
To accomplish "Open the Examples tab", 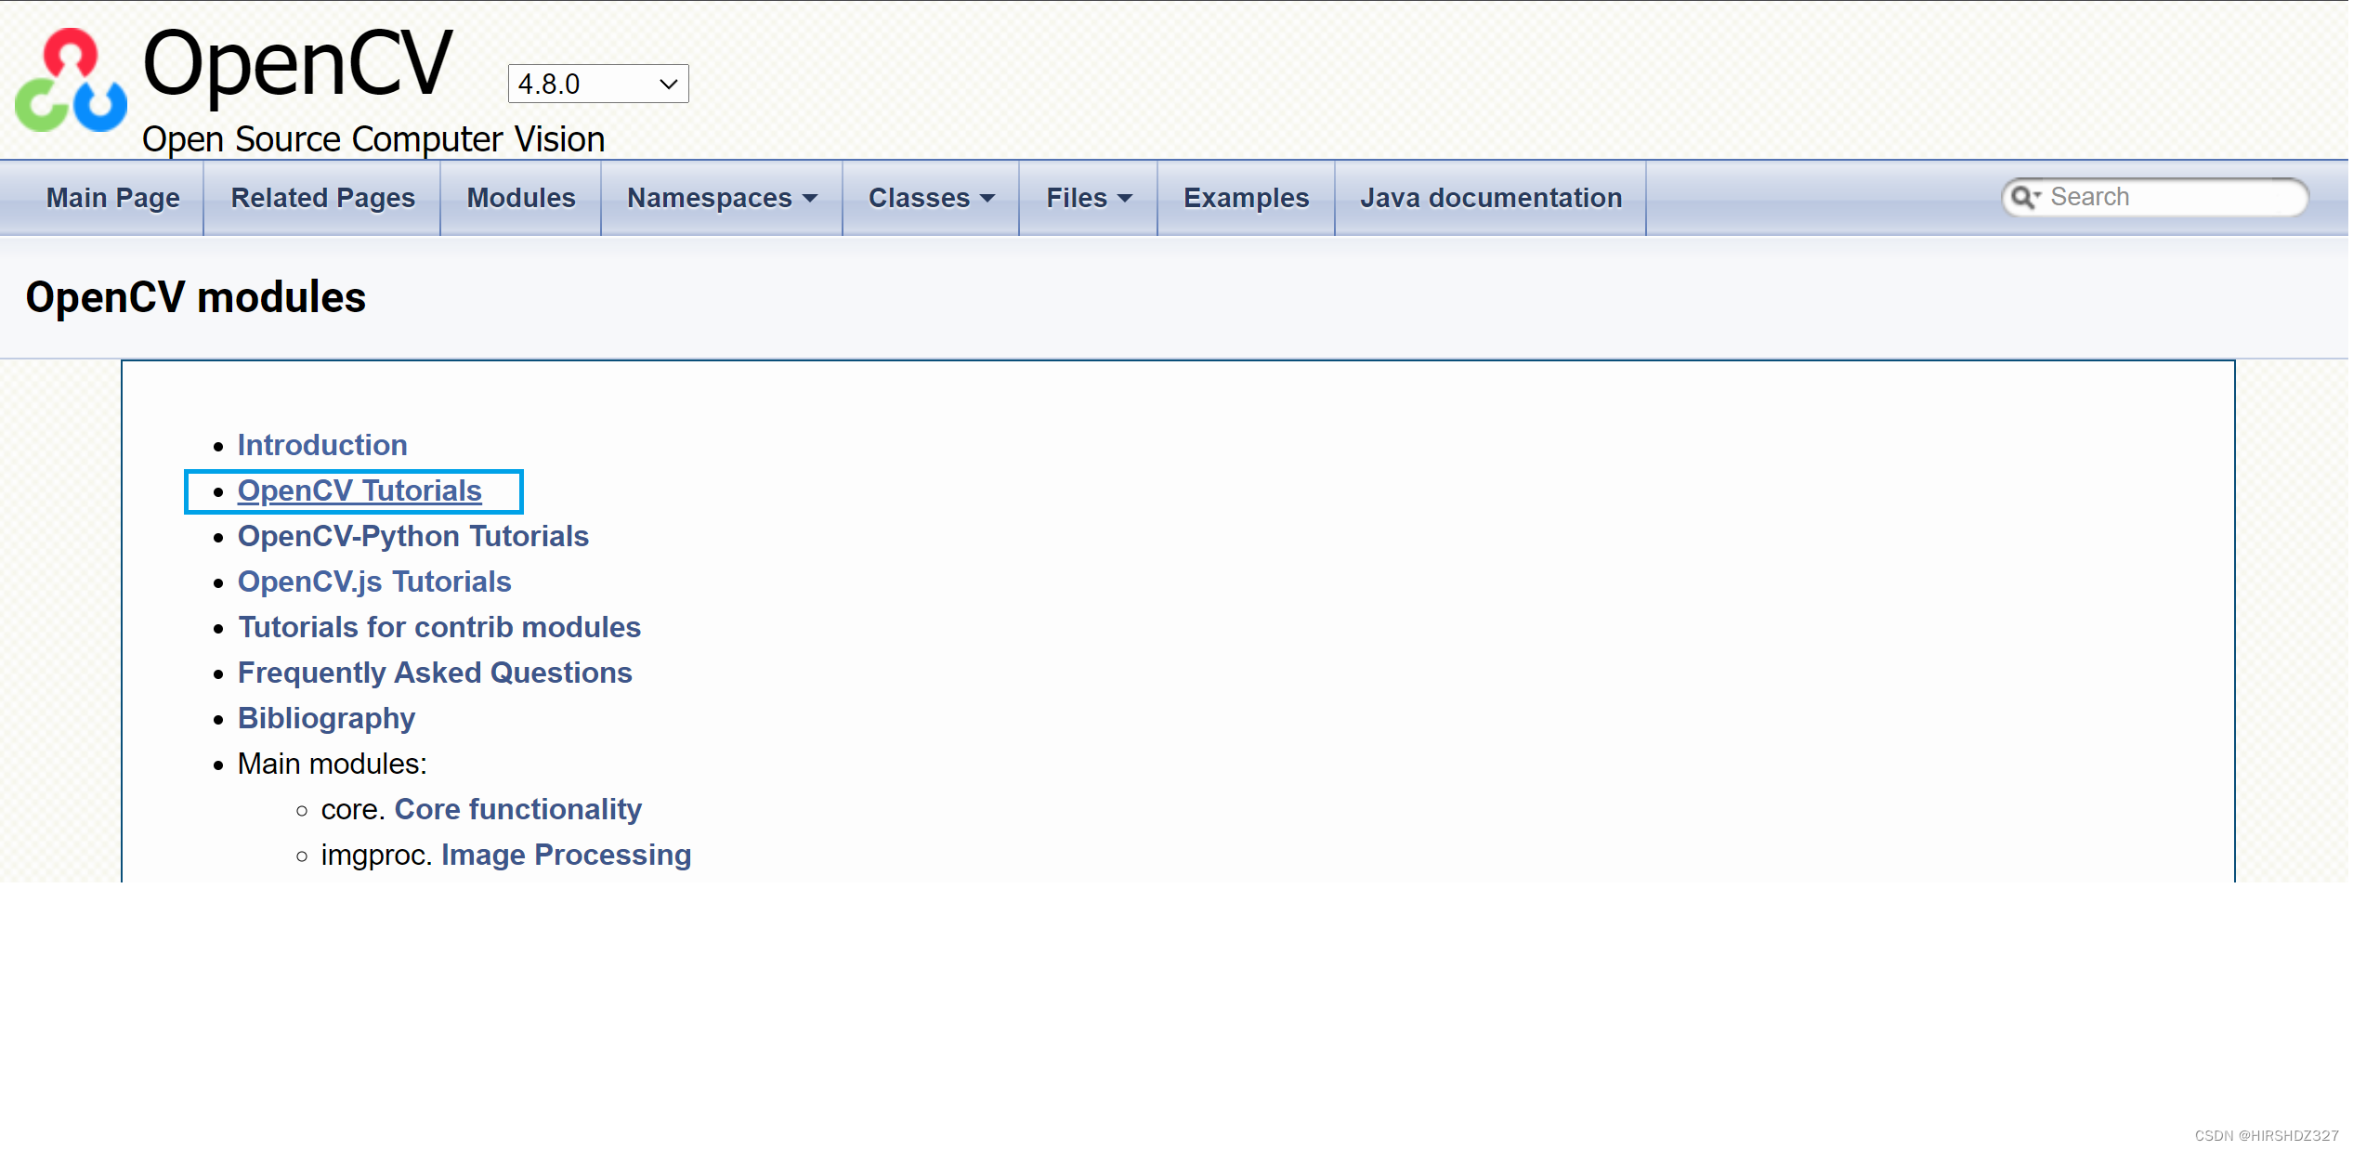I will (x=1245, y=198).
